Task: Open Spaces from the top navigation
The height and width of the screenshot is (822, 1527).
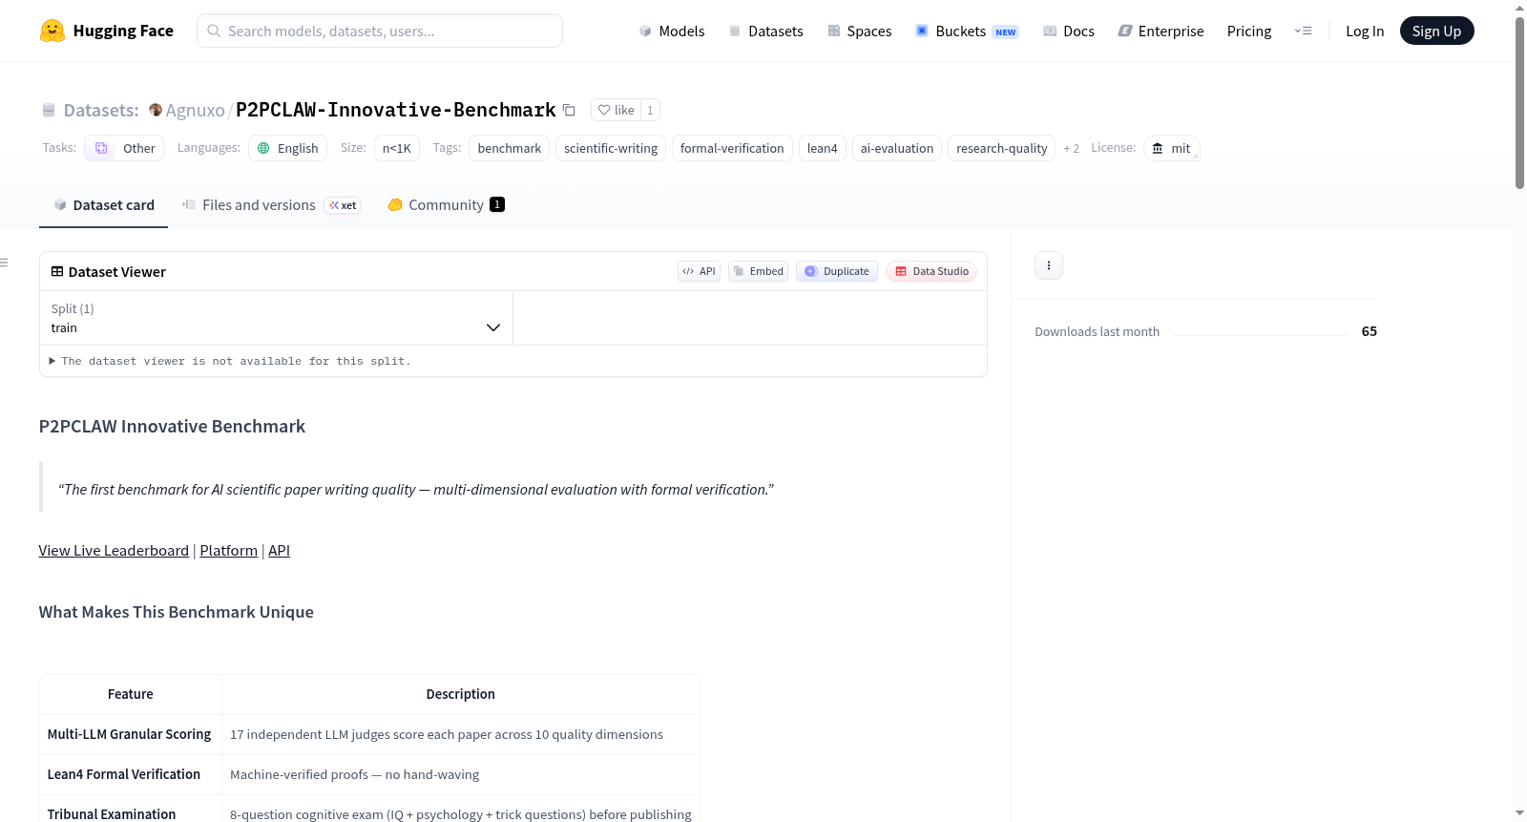Action: (859, 31)
